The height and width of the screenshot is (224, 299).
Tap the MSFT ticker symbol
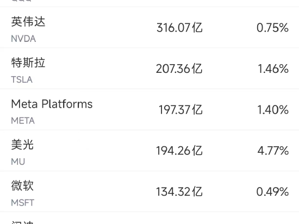(23, 203)
